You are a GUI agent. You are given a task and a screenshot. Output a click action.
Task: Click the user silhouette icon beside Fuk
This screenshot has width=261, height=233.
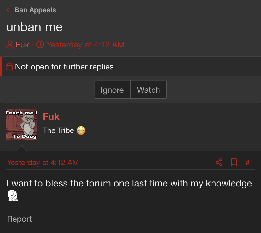pos(10,45)
